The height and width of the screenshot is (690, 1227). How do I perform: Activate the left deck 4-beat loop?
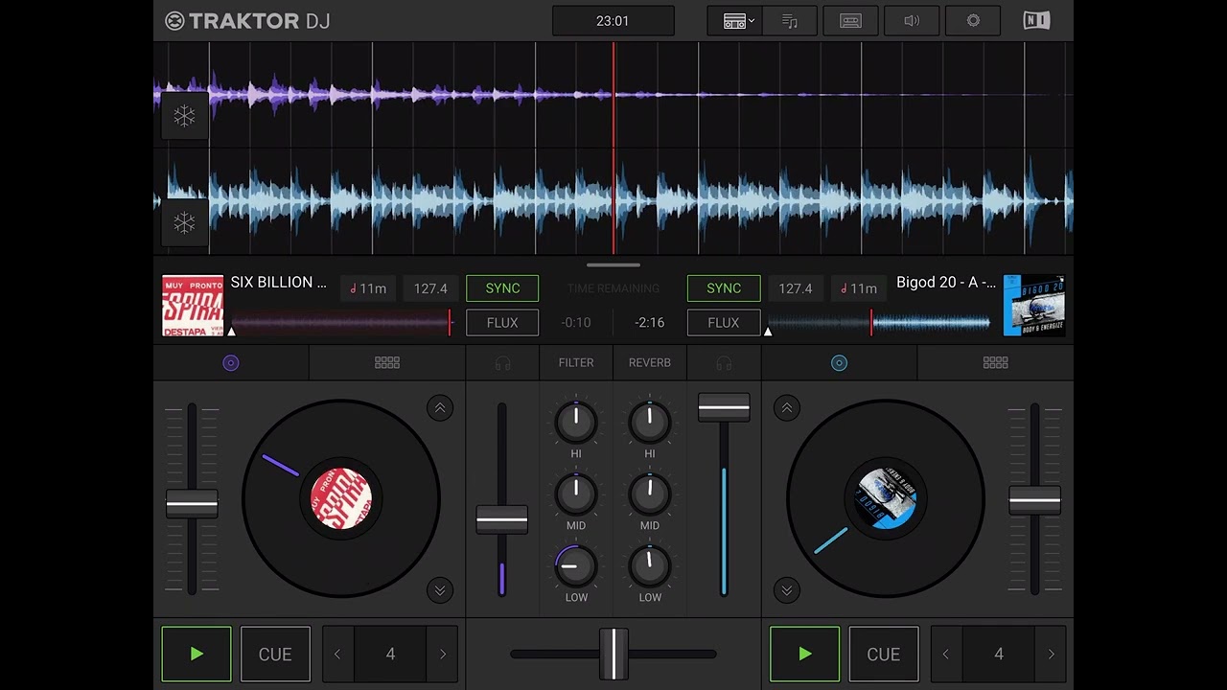390,654
